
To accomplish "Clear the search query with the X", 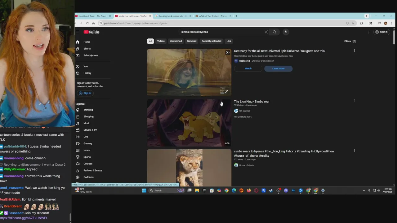I will pos(266,32).
